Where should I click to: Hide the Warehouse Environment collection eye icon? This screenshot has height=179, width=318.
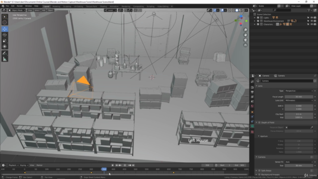point(312,21)
